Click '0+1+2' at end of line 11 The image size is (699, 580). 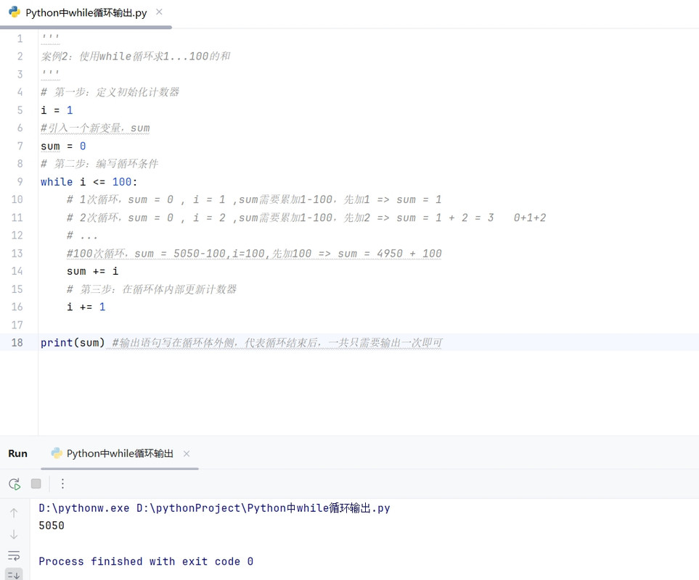(530, 217)
